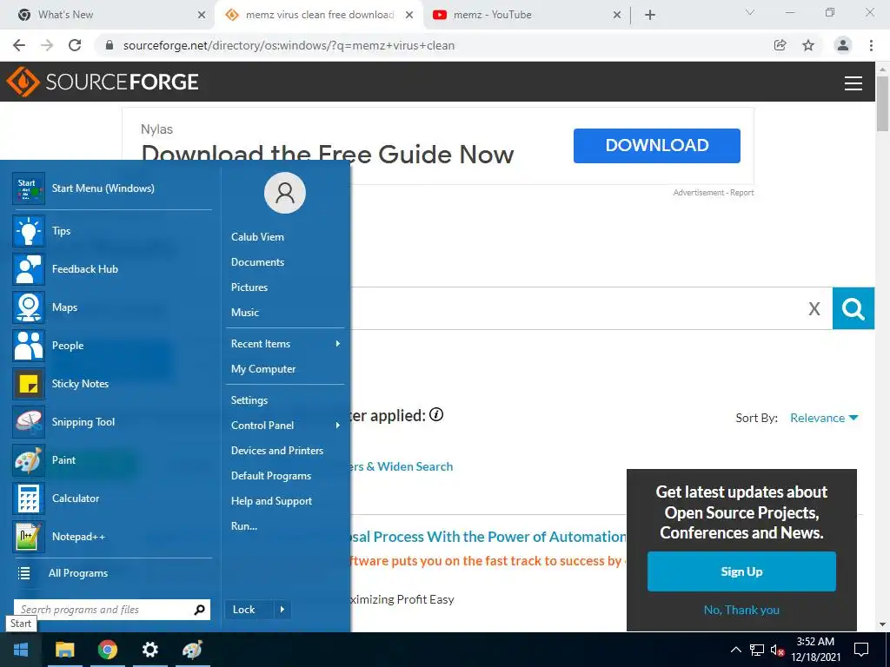Launch Maps app in start menu
The image size is (890, 667).
tap(112, 307)
